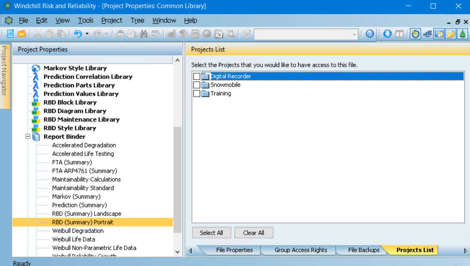
Task: Open the Project menu
Action: (112, 21)
